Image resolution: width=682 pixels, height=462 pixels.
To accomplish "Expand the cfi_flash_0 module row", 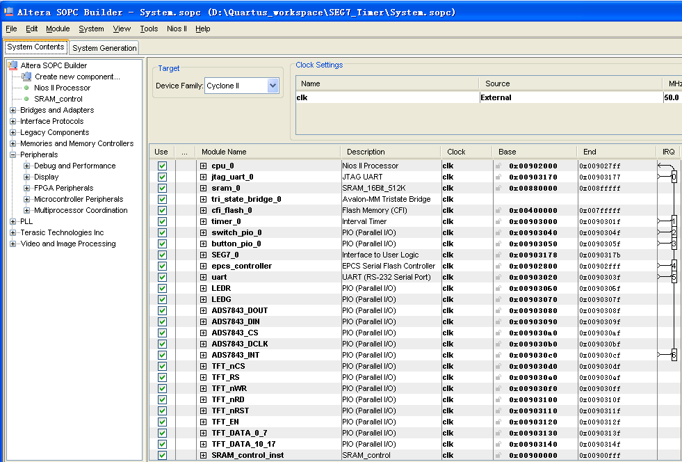I will (x=203, y=210).
